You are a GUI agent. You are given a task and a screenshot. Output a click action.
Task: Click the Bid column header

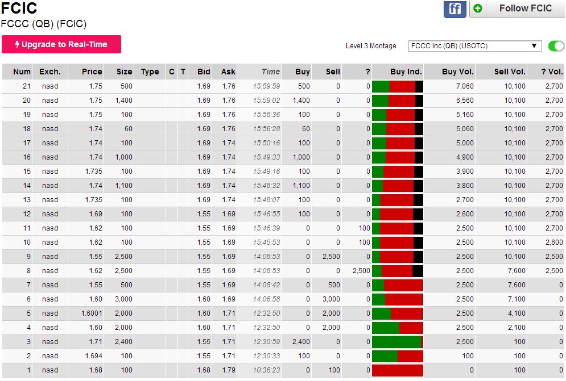[200, 72]
